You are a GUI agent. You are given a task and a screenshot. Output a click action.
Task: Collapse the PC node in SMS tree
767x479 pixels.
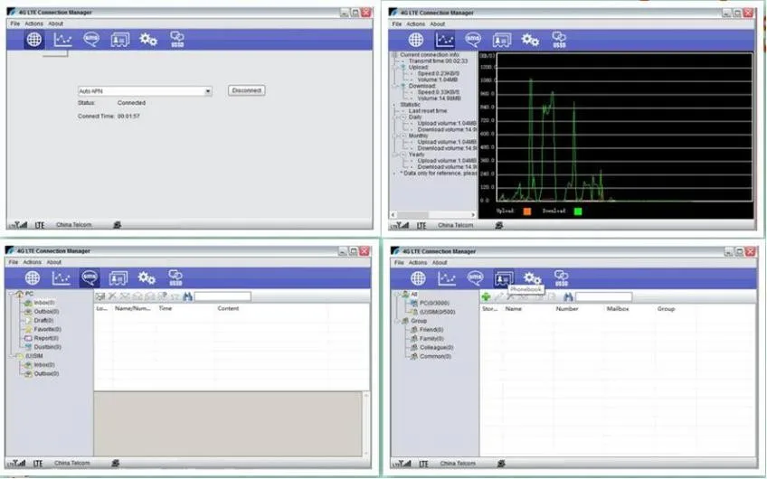pyautogui.click(x=11, y=294)
